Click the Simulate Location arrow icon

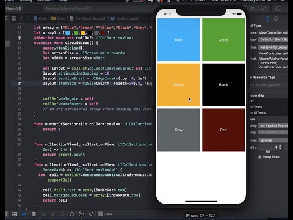[x=91, y=214]
